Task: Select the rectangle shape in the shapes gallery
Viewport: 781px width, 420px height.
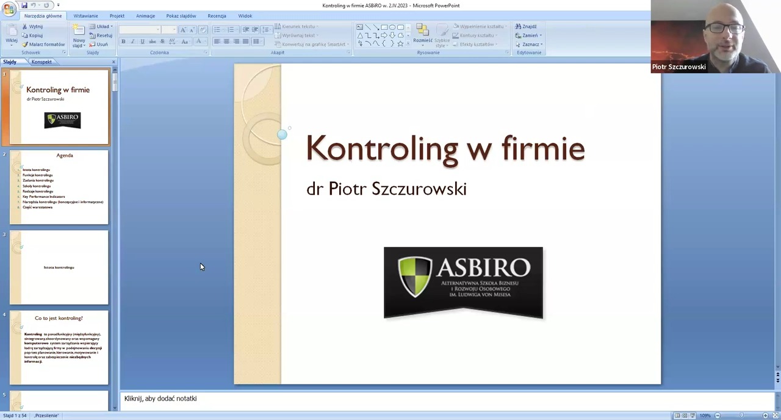Action: (x=384, y=27)
